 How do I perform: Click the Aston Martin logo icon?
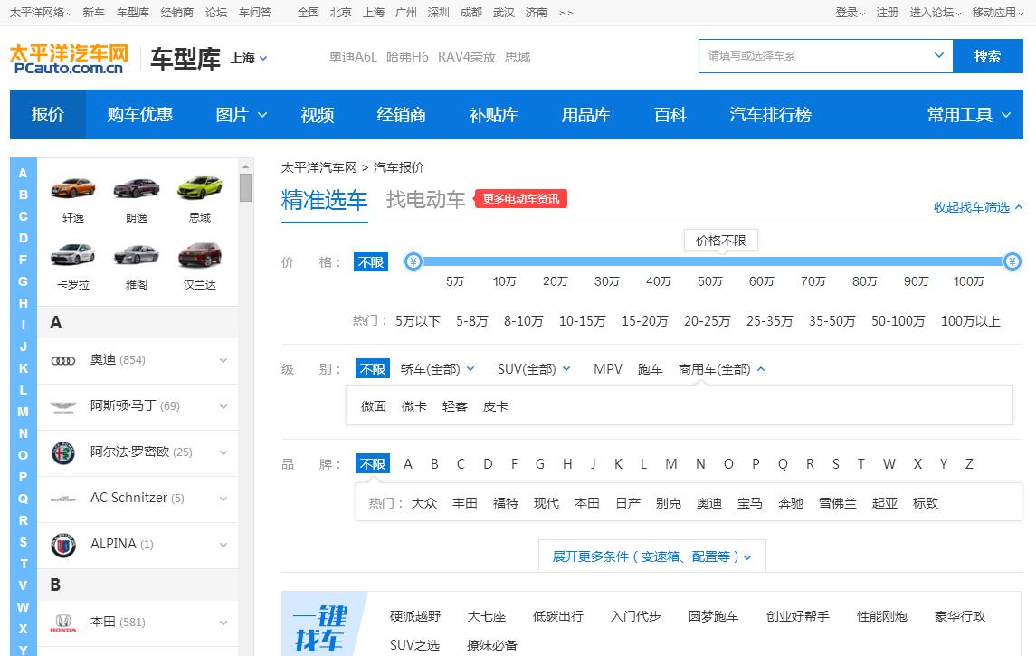point(63,406)
